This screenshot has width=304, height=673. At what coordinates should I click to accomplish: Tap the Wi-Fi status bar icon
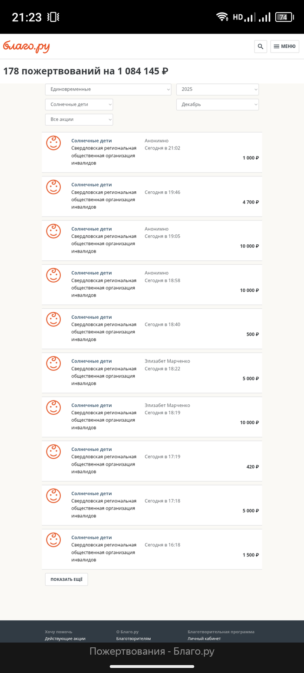point(222,17)
